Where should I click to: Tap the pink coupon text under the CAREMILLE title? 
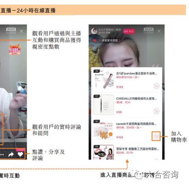tap(123, 102)
